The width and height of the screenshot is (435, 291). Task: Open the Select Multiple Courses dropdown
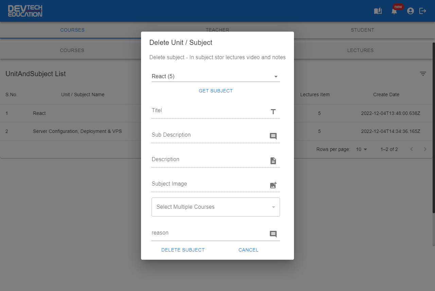click(216, 207)
